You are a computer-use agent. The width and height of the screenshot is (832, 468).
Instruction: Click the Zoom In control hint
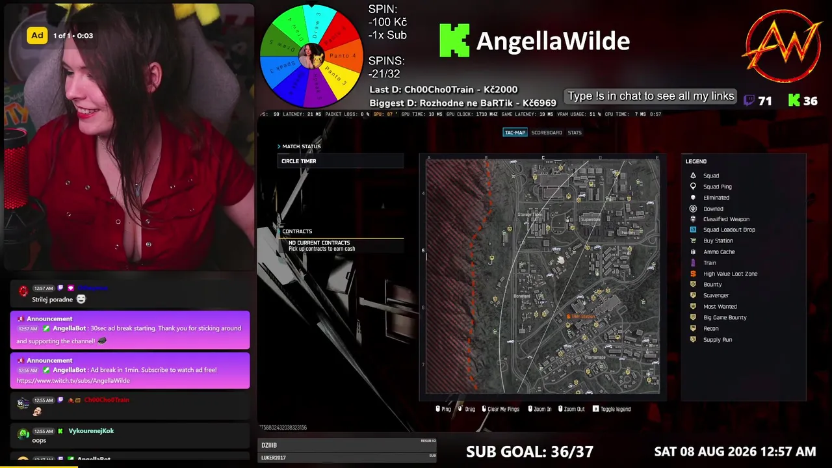pos(539,409)
